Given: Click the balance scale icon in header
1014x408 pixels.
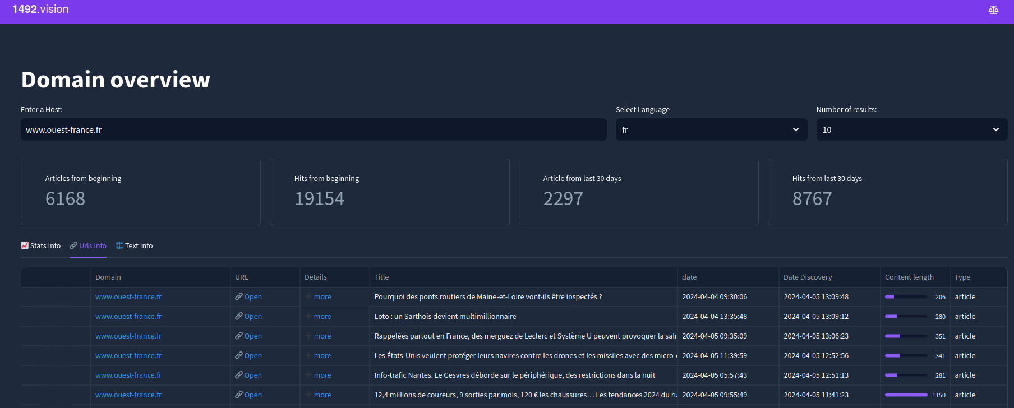Looking at the screenshot, I should (993, 10).
